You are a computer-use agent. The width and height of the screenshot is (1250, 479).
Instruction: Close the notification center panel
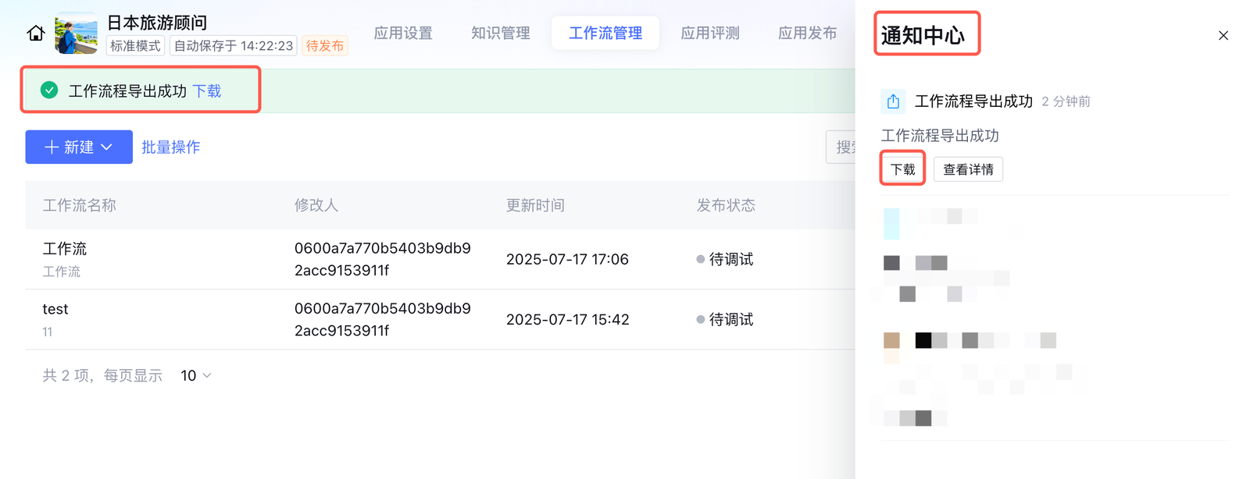pos(1223,36)
